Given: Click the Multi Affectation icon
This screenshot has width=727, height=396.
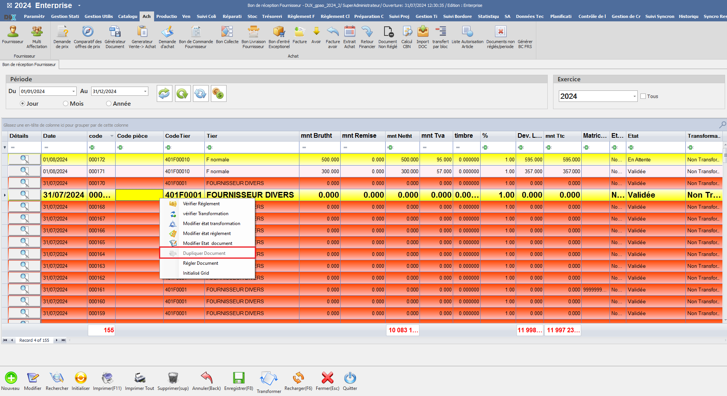Looking at the screenshot, I should (x=37, y=37).
